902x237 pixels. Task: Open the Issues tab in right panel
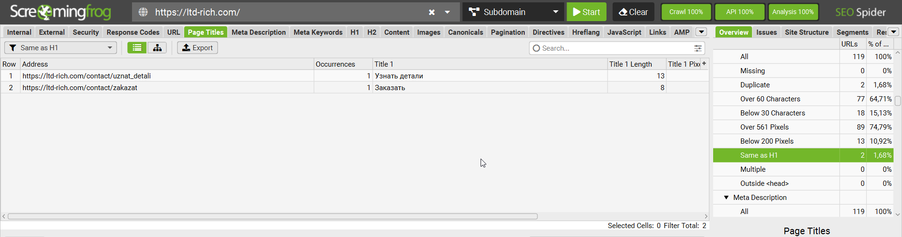(766, 32)
